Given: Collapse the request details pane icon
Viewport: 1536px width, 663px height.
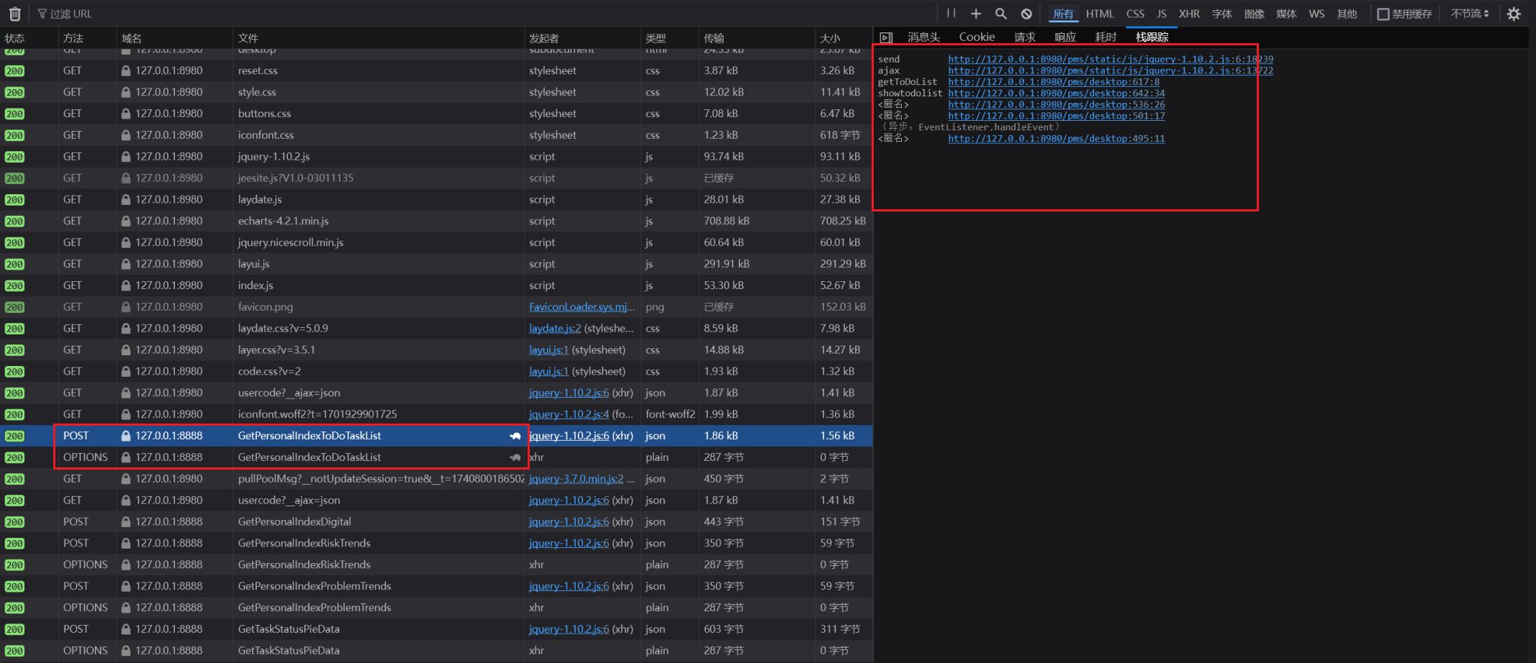Looking at the screenshot, I should (886, 37).
